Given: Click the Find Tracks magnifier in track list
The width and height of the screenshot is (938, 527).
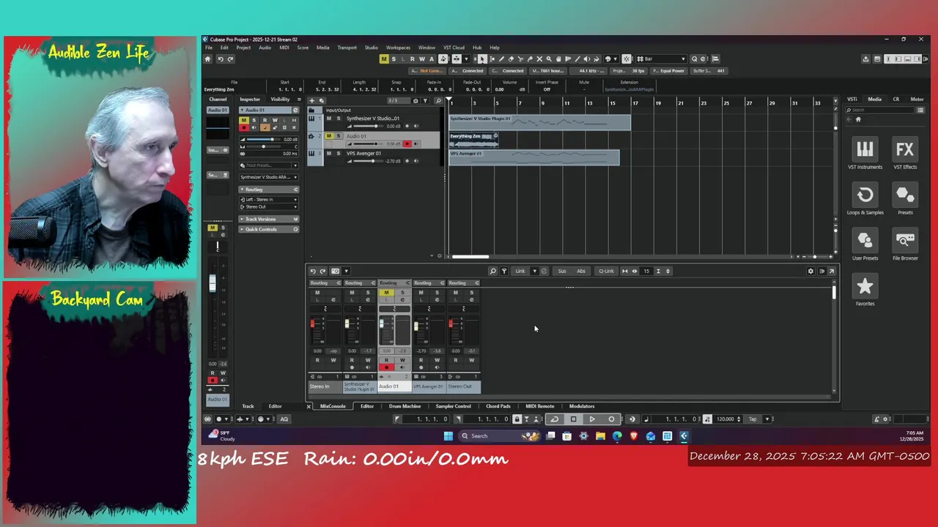Looking at the screenshot, I should tap(439, 100).
